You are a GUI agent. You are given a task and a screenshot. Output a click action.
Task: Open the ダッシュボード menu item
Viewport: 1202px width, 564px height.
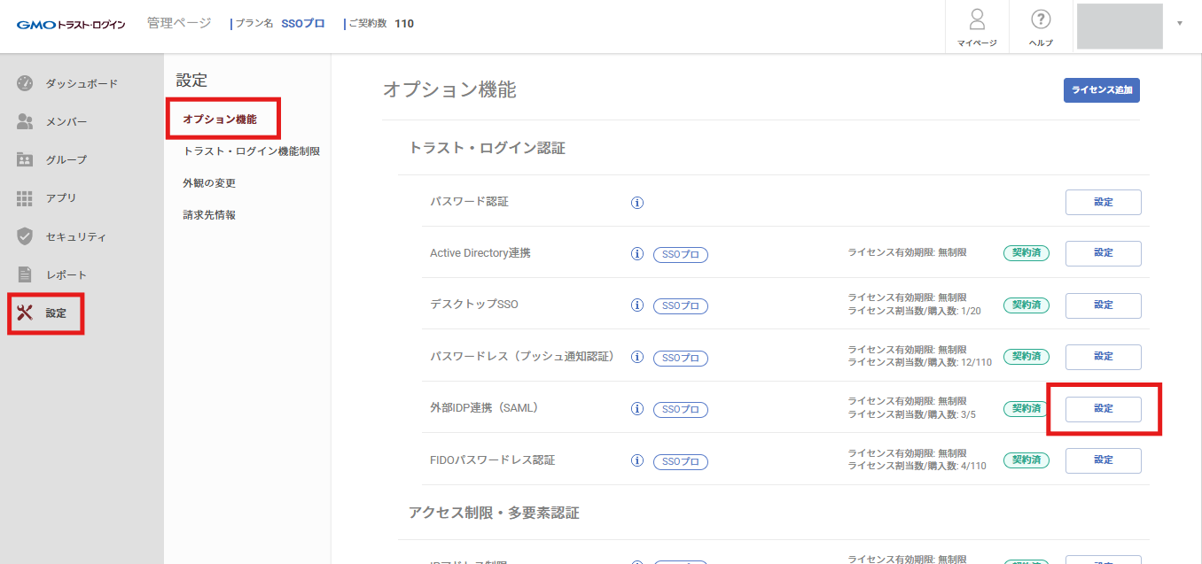(x=82, y=83)
